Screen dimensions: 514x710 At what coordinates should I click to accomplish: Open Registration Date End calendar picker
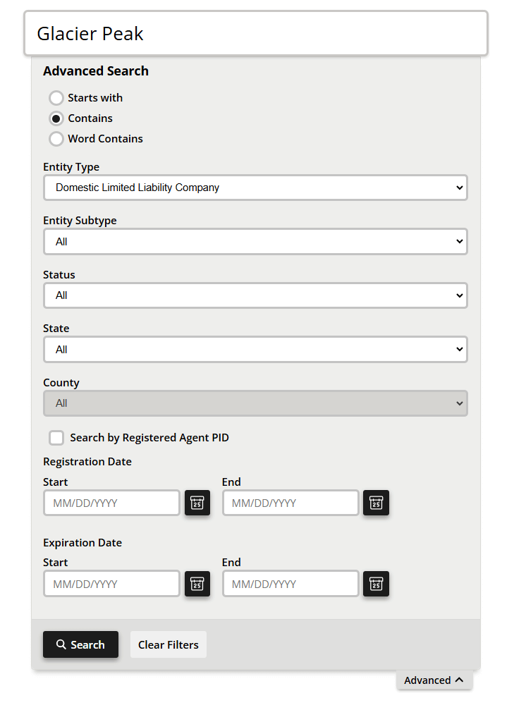(x=376, y=503)
